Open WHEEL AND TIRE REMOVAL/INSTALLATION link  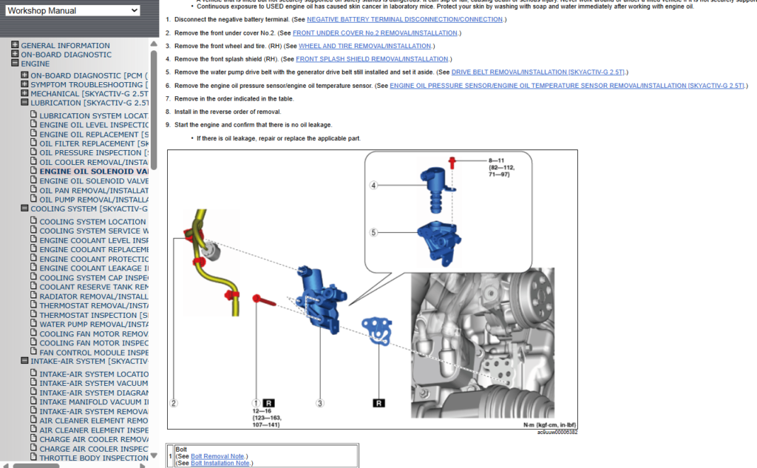click(364, 46)
